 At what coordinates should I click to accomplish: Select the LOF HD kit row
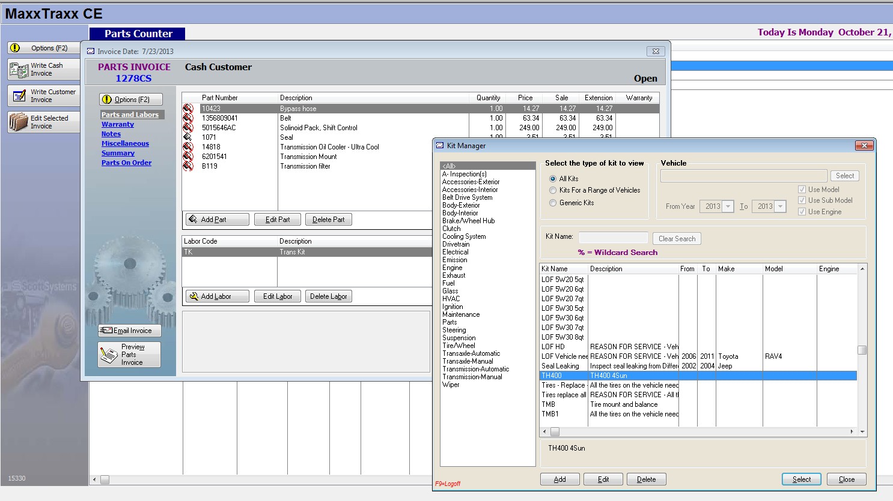click(x=698, y=347)
